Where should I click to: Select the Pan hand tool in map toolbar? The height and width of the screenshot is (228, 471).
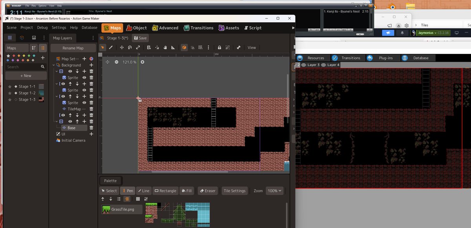(165, 47)
